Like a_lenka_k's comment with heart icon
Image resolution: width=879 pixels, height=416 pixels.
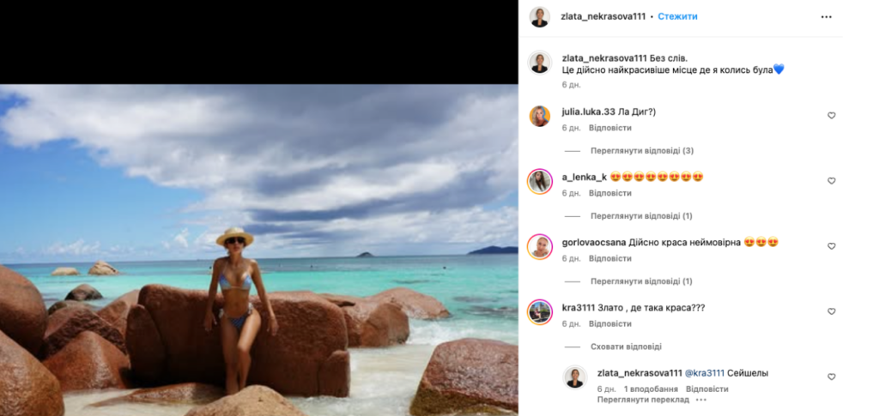[x=831, y=181]
